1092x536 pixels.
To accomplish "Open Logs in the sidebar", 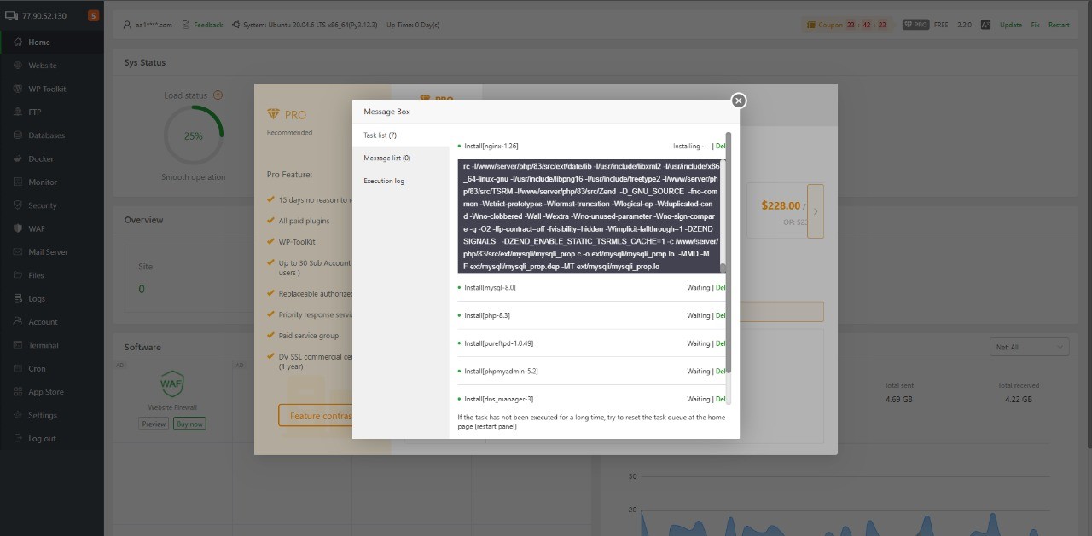I will pyautogui.click(x=36, y=298).
